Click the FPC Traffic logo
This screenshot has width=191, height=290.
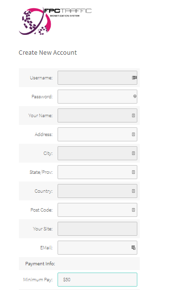pos(55,21)
